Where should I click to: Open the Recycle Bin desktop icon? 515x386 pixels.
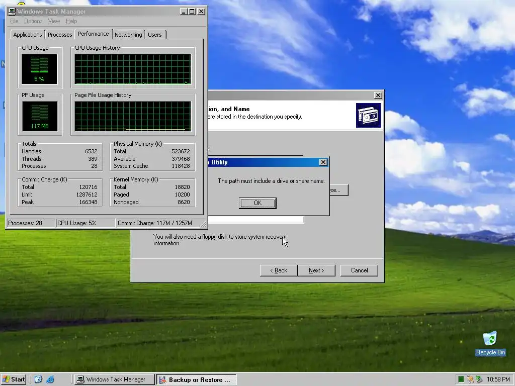490,343
